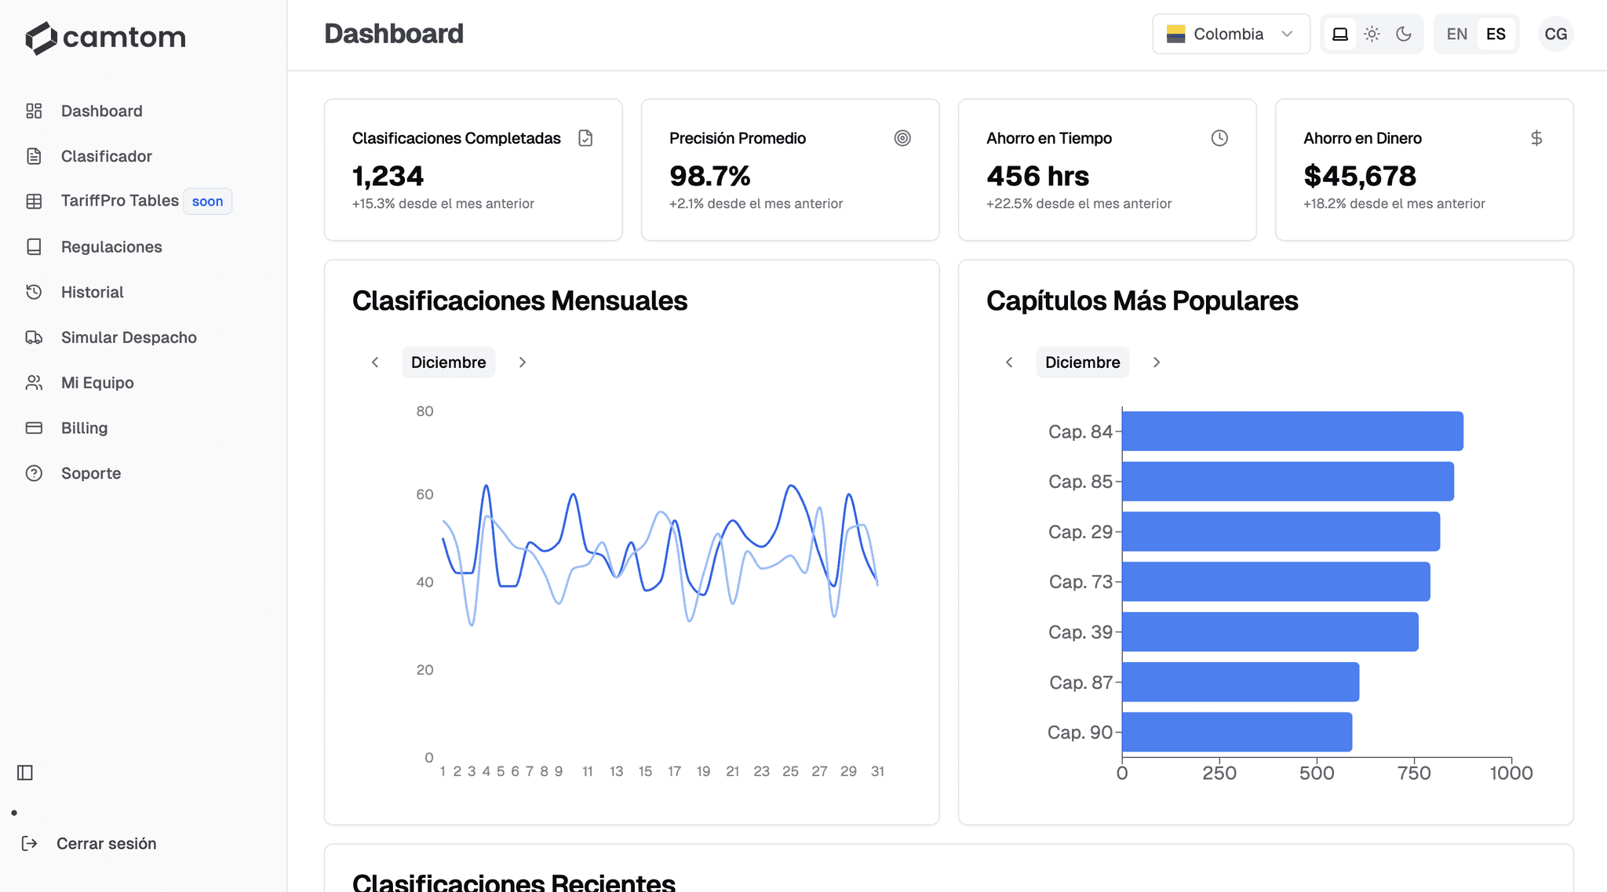This screenshot has height=892, width=1607.
Task: Click the +22.5% desde el mes anterior text
Action: click(x=1079, y=204)
